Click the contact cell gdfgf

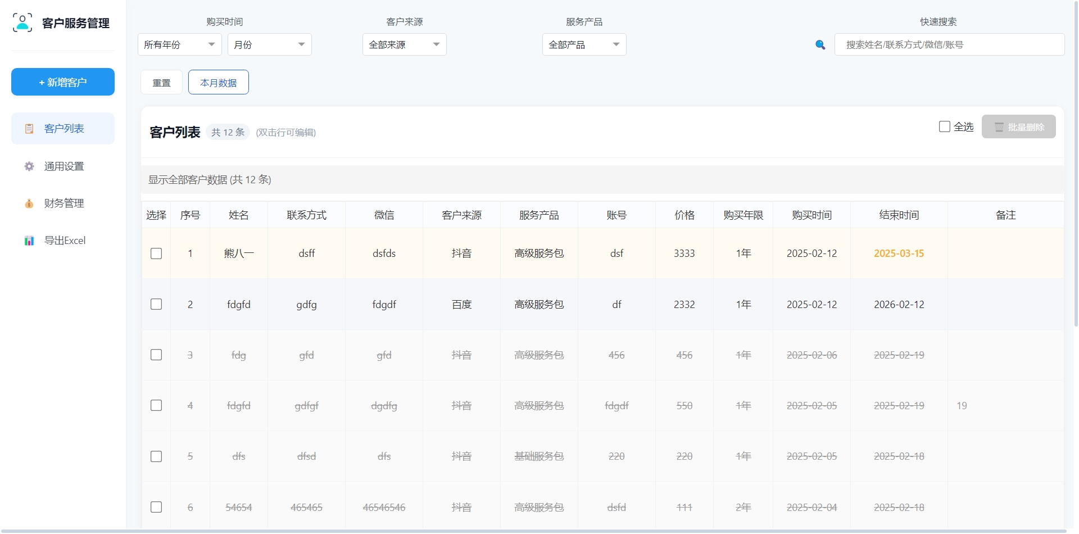[x=307, y=405]
